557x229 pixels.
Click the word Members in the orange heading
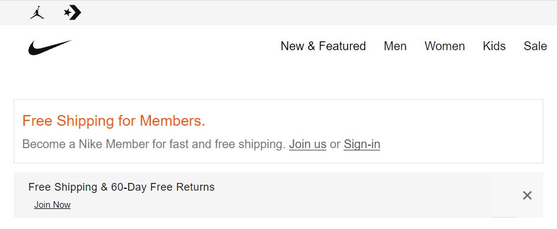pyautogui.click(x=172, y=121)
